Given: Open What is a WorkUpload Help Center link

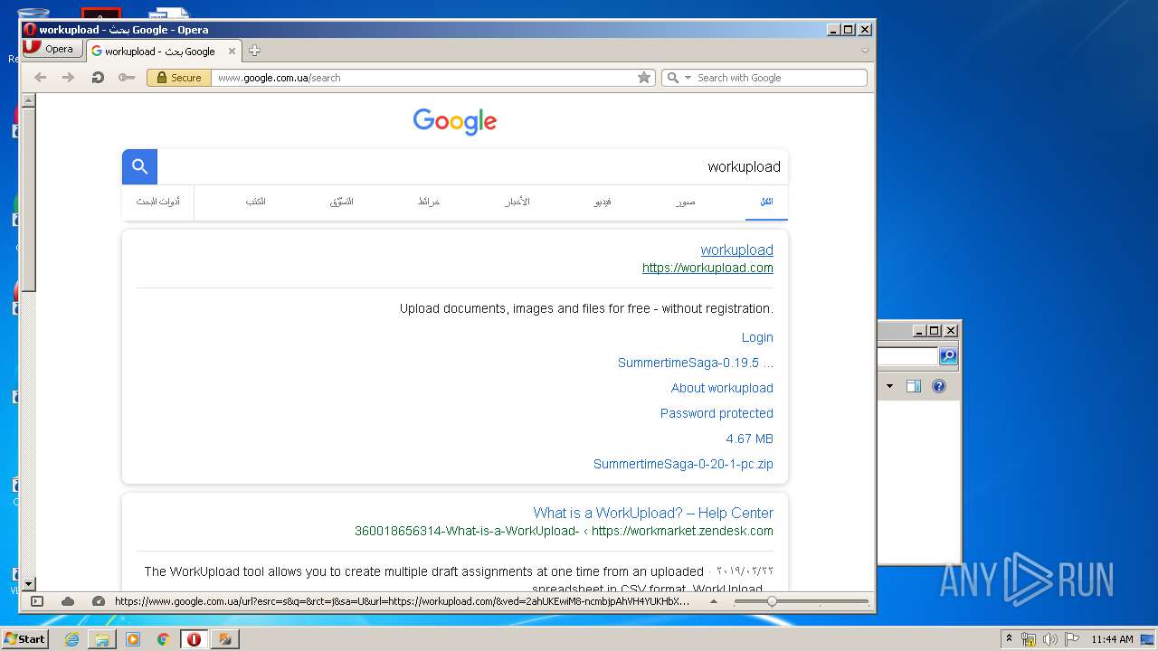Looking at the screenshot, I should click(x=653, y=513).
